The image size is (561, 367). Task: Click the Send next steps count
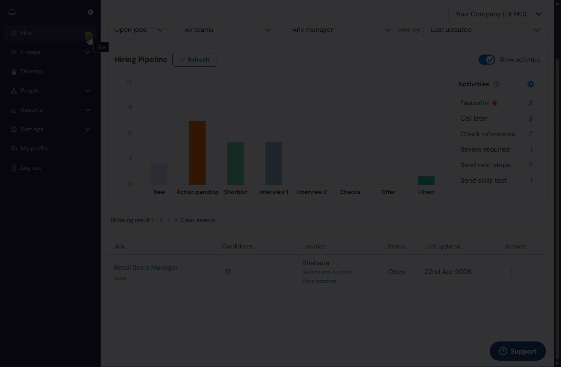pyautogui.click(x=530, y=165)
